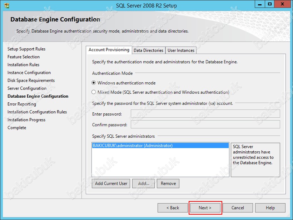Click the 'Authentication Mode' group label

pyautogui.click(x=112, y=73)
